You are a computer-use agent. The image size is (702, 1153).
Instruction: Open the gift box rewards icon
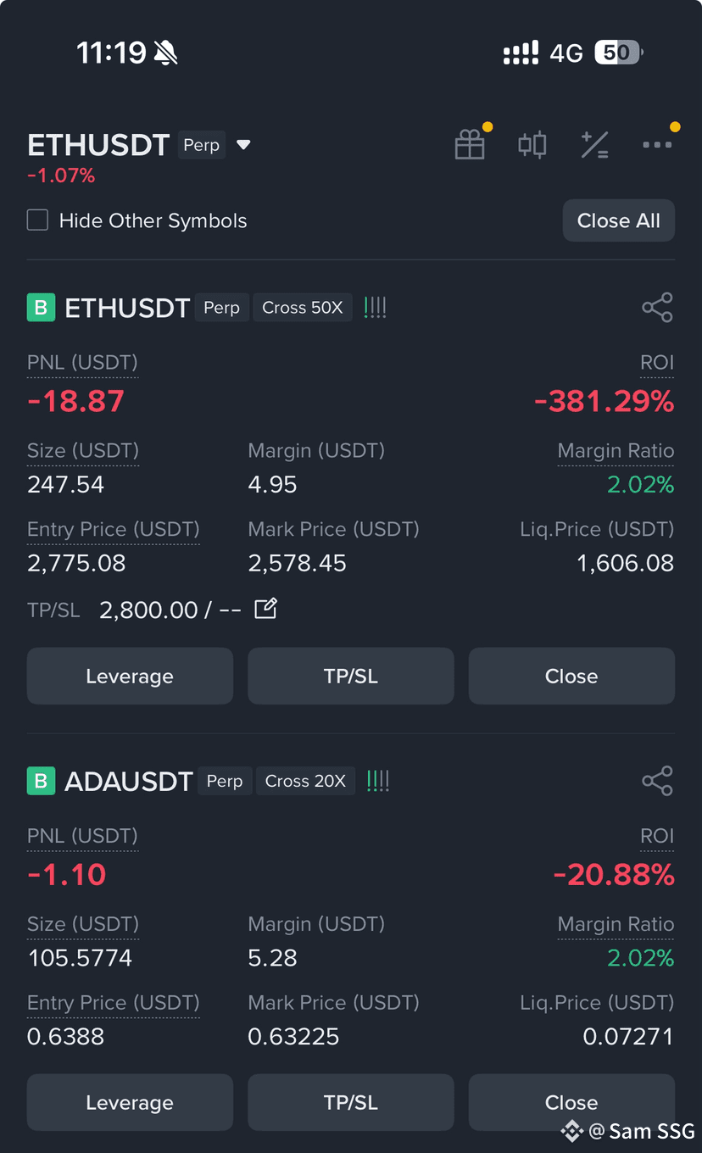[x=470, y=144]
